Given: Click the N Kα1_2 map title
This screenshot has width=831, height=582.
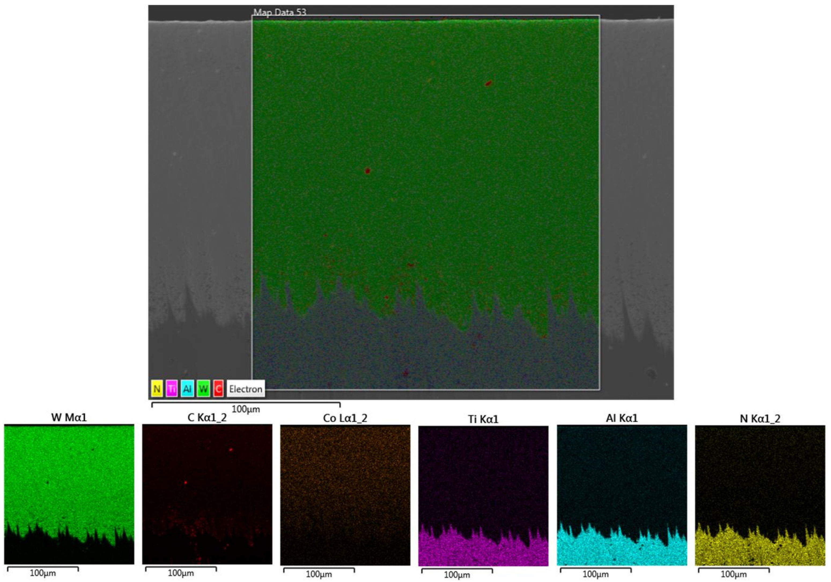Looking at the screenshot, I should 760,418.
